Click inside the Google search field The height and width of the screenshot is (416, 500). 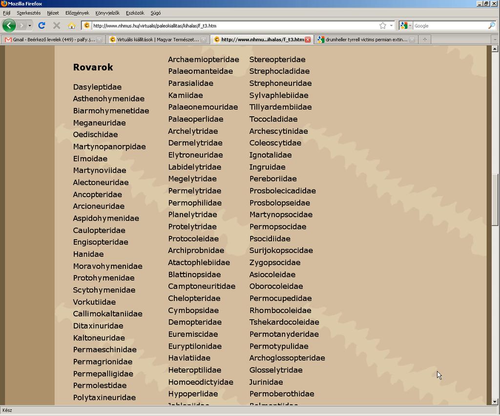(450, 25)
